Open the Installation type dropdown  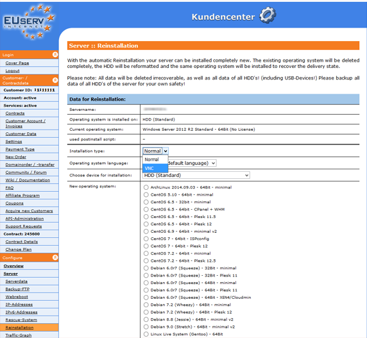[x=155, y=151]
